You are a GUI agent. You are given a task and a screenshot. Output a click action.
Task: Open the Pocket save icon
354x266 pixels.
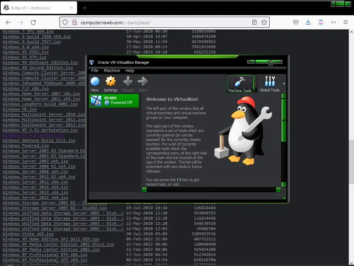click(296, 22)
